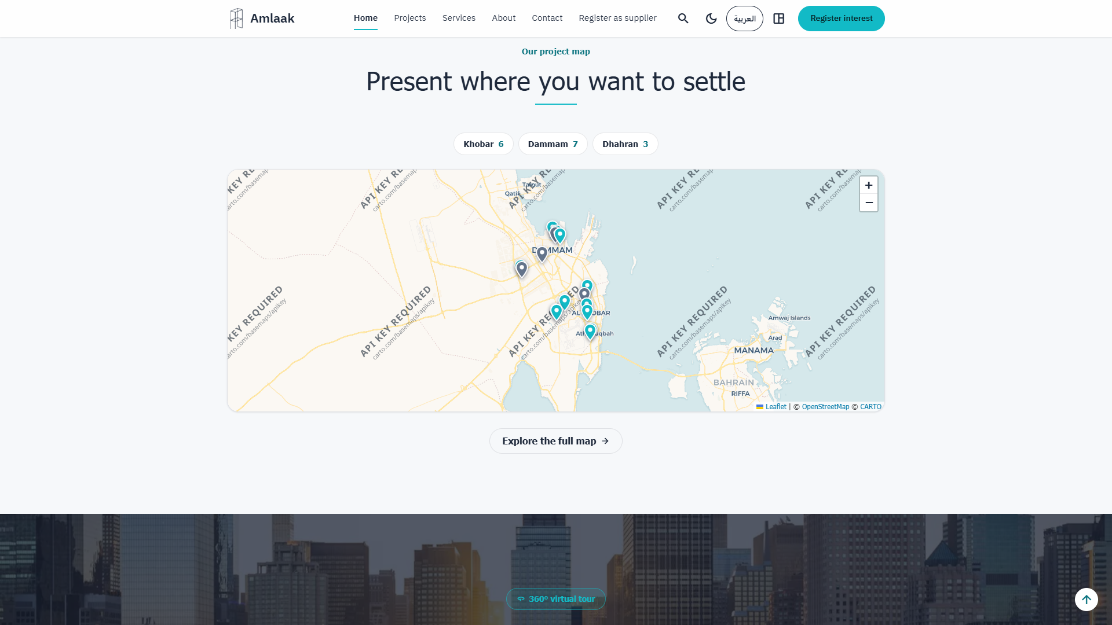The image size is (1112, 625).
Task: Open the Services nav item
Action: [x=459, y=18]
